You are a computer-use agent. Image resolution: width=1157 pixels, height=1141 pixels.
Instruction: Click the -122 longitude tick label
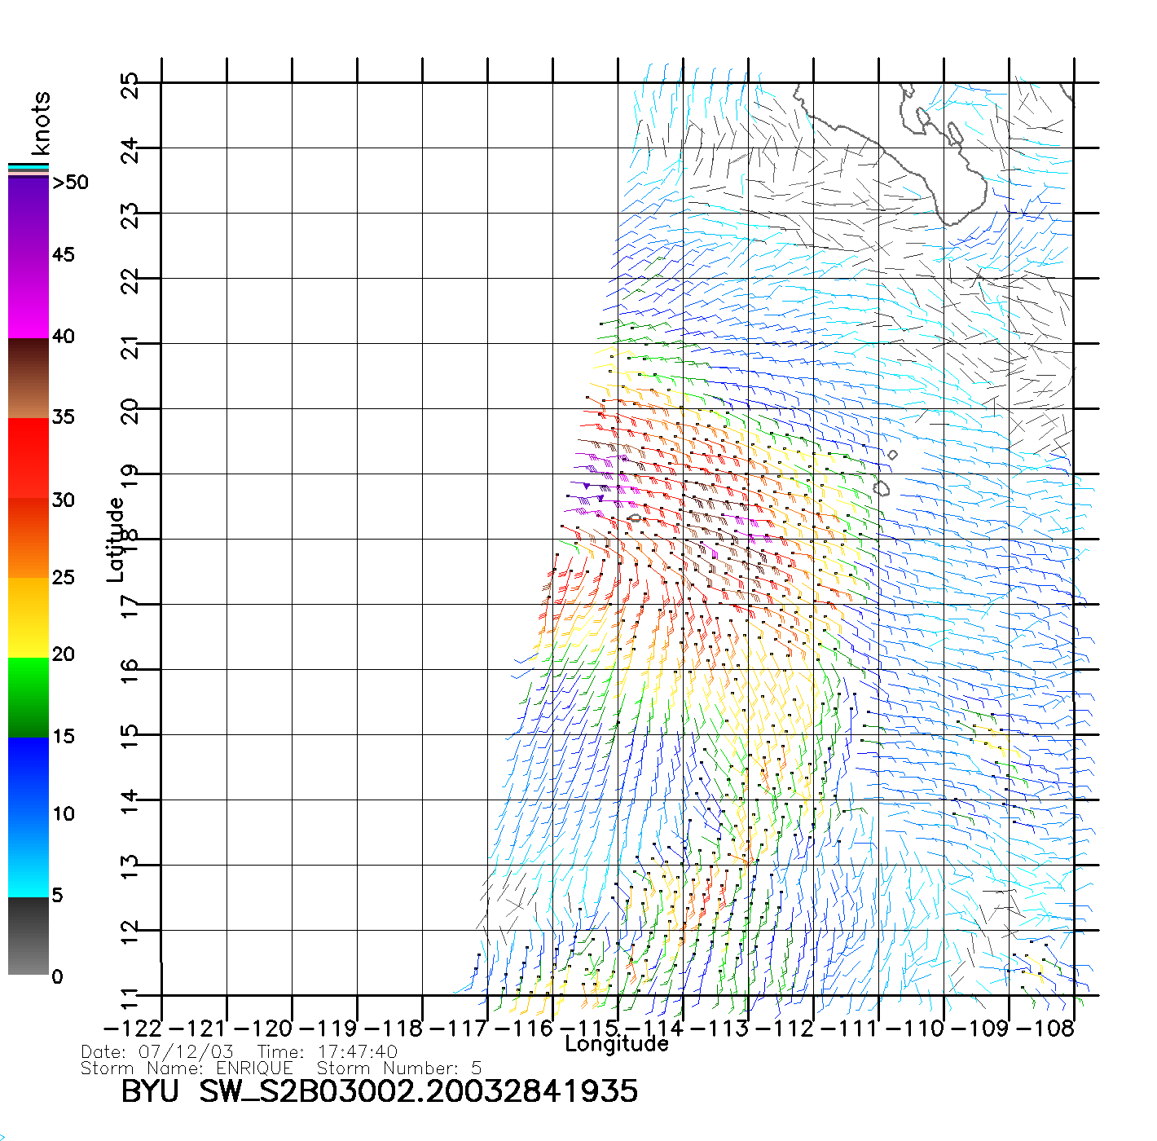[x=133, y=1028]
